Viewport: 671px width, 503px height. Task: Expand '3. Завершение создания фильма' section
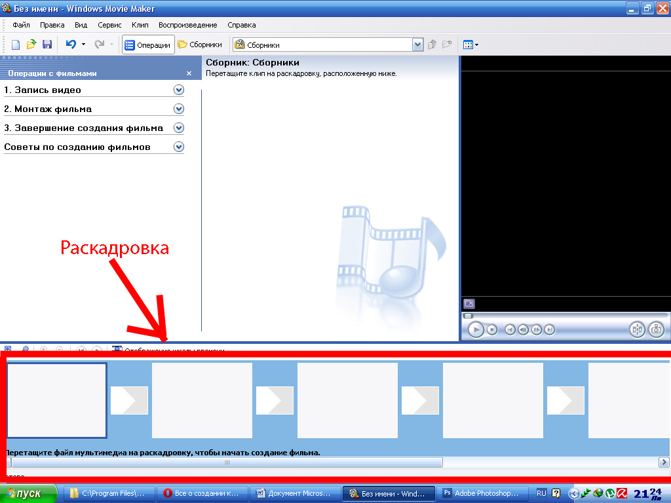(179, 128)
